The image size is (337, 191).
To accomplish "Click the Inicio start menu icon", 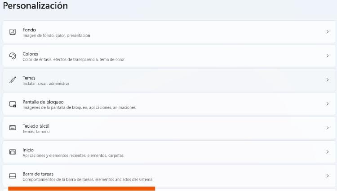I will pyautogui.click(x=13, y=152).
